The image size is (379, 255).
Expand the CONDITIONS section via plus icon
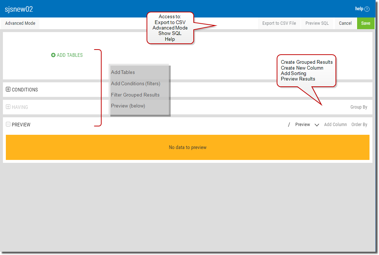[8, 89]
